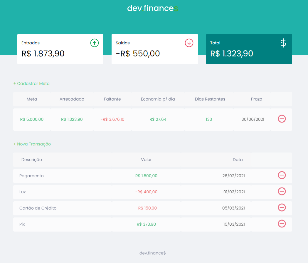Click the Valor column header
This screenshot has width=308, height=263.
tap(146, 160)
